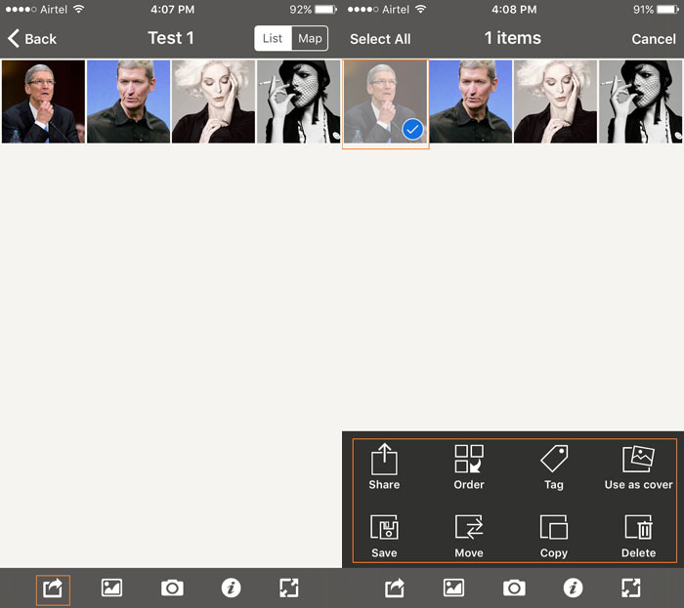Image resolution: width=684 pixels, height=608 pixels.
Task: Go Back from the Test 1 album
Action: (32, 39)
